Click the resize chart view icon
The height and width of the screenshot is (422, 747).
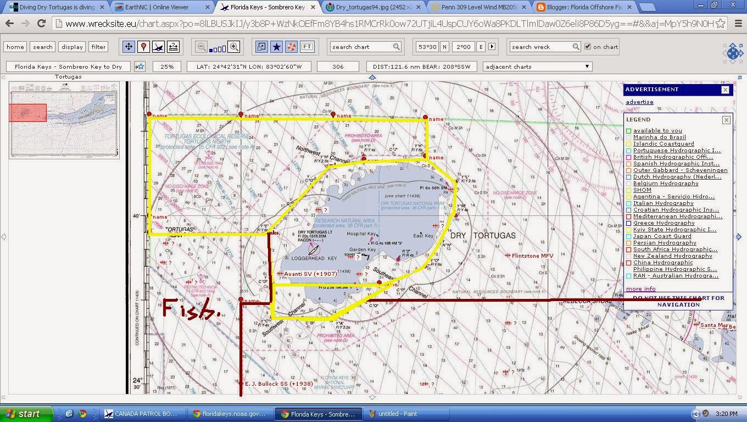coord(261,47)
